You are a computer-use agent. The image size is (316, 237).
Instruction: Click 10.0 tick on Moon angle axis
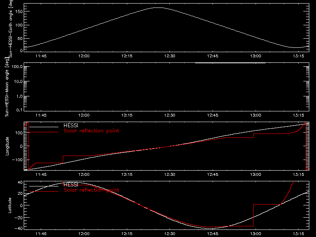[18, 81]
